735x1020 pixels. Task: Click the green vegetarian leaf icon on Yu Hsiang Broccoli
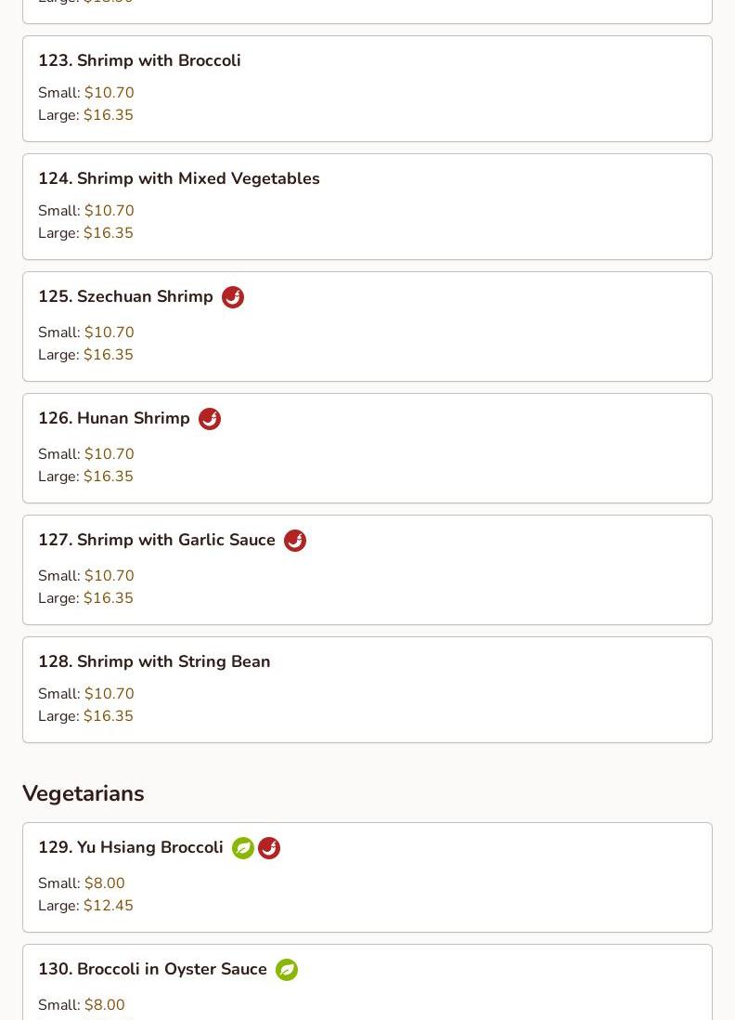click(243, 848)
